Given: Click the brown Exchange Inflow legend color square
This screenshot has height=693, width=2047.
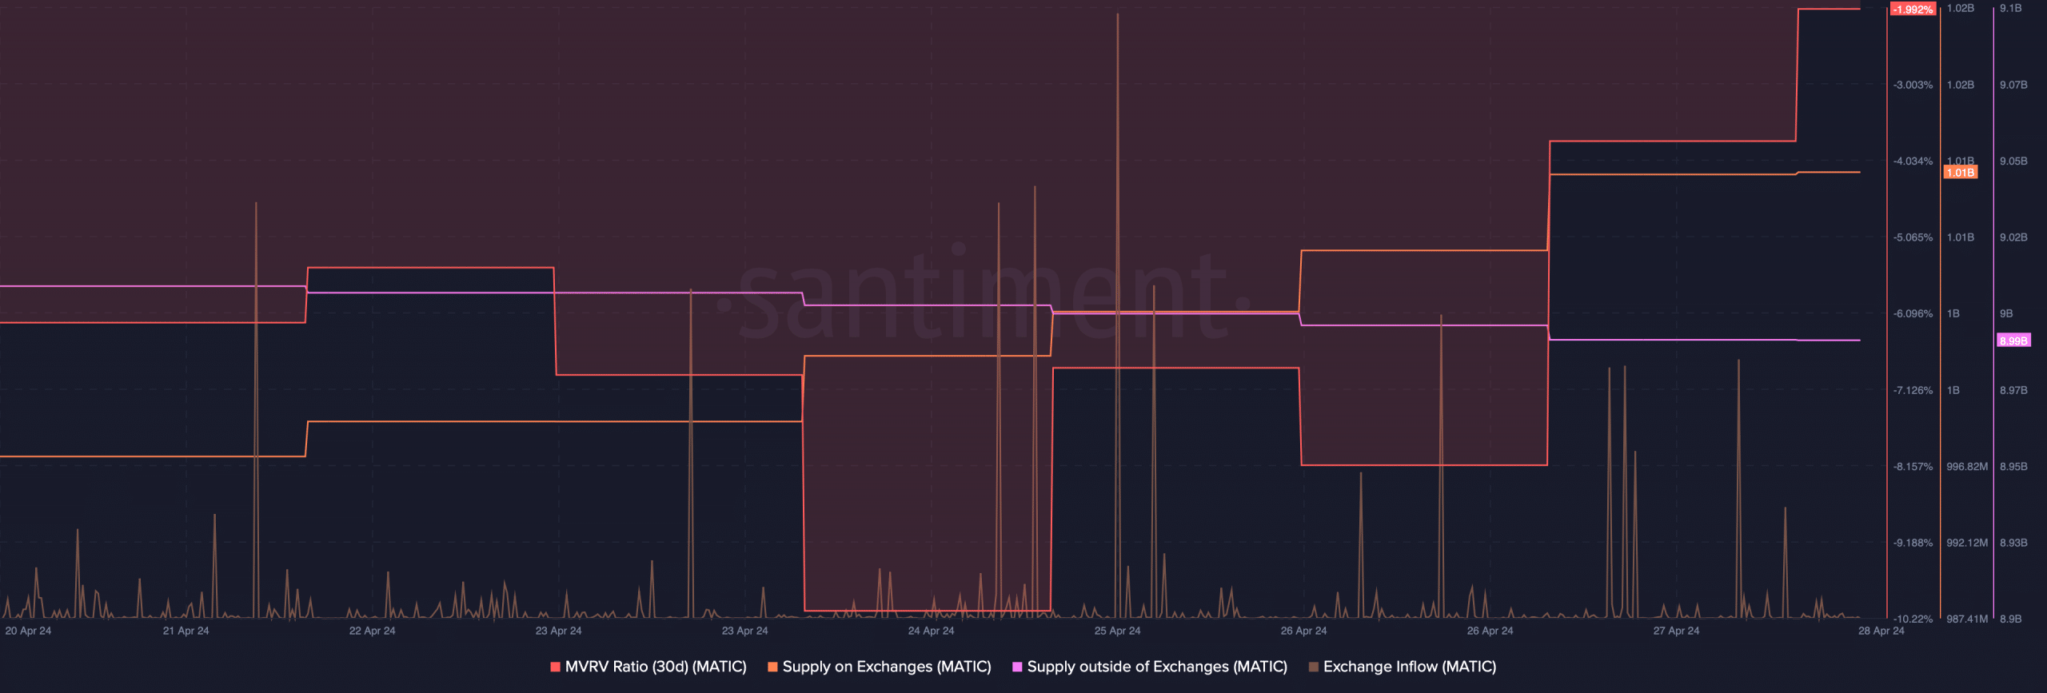Looking at the screenshot, I should pyautogui.click(x=1313, y=667).
